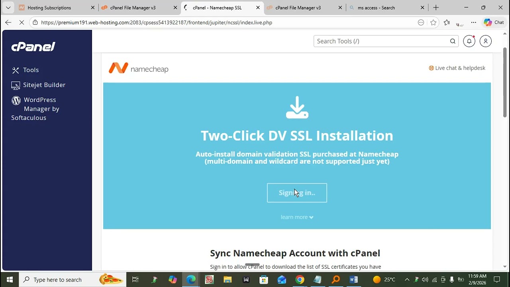Click the browser address bar URL

point(157,23)
